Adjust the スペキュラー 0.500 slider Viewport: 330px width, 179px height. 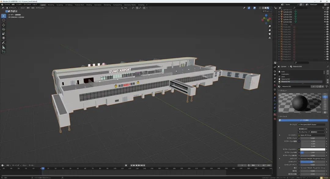[x=313, y=162]
